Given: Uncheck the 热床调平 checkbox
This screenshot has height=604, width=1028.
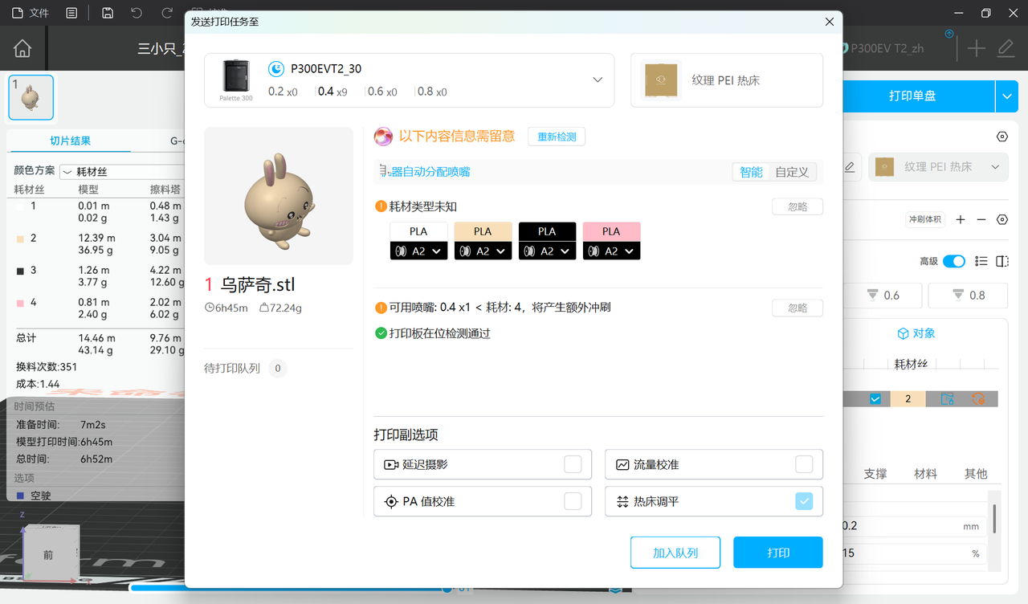Looking at the screenshot, I should click(x=804, y=501).
